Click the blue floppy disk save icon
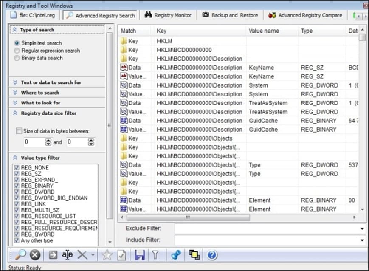This screenshot has height=271, width=369. pyautogui.click(x=140, y=255)
